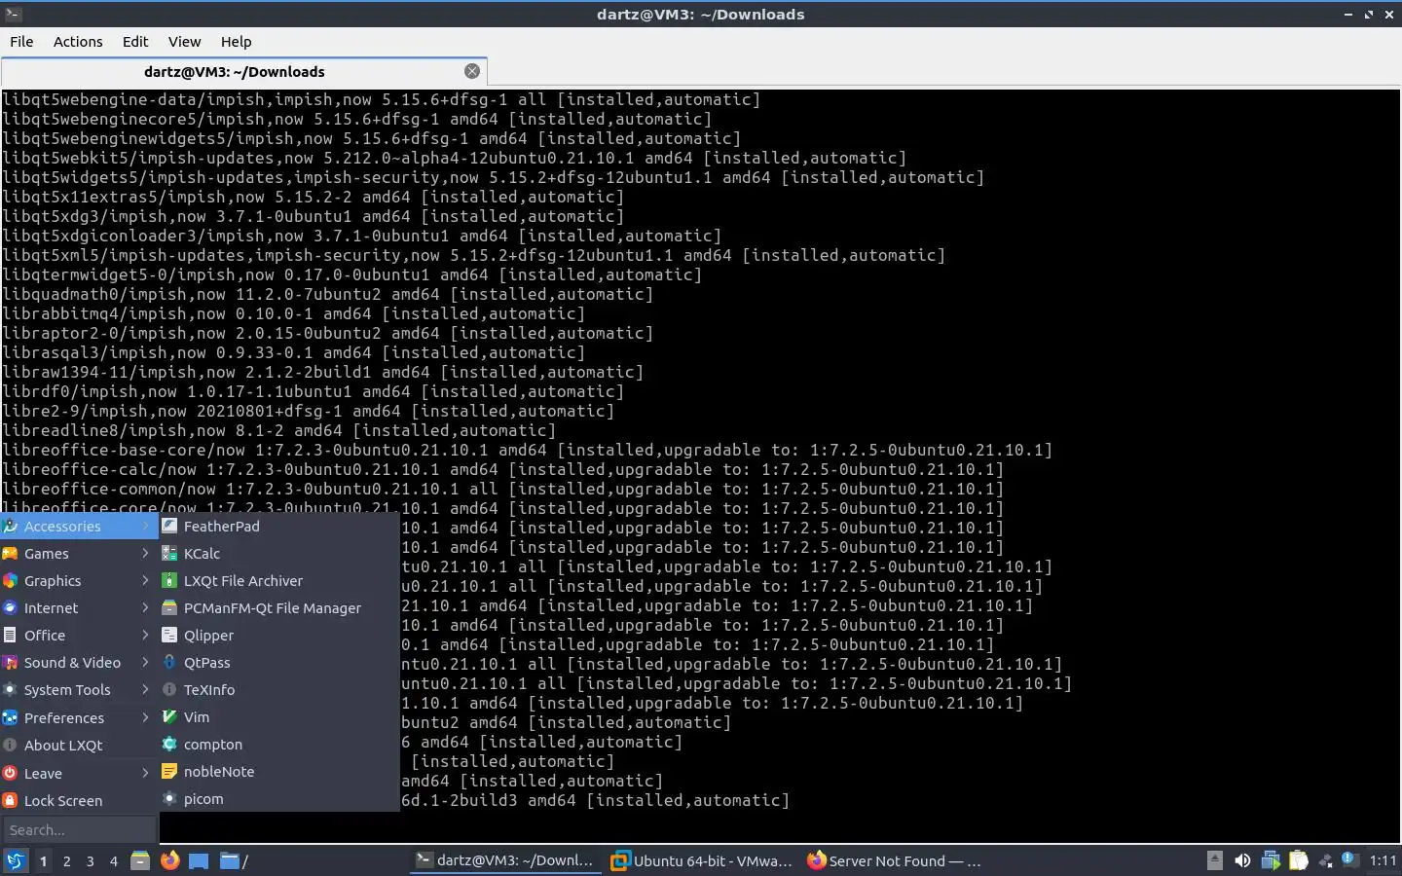
Task: Expand the Graphics menu category
Action: [x=78, y=580]
